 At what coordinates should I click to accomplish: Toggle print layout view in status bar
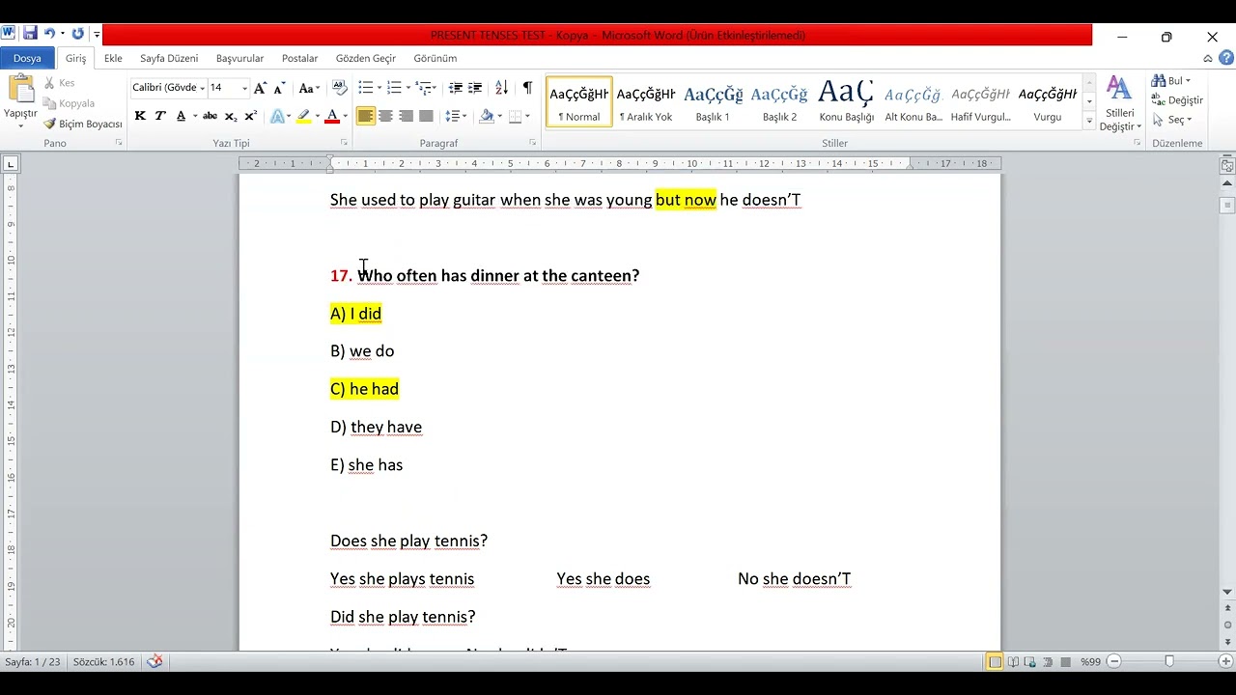point(995,662)
